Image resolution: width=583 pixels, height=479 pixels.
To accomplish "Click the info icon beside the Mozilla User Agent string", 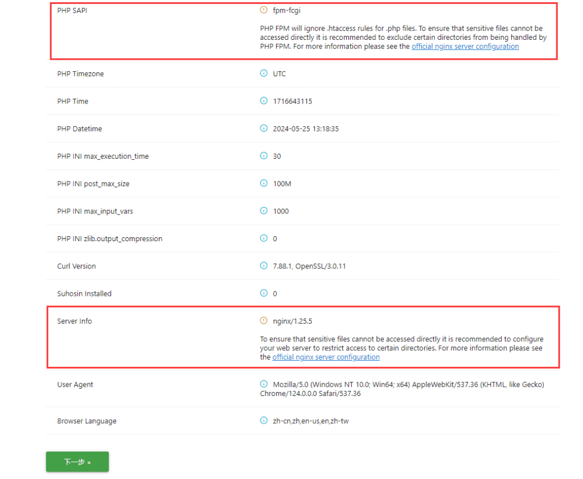I will 263,384.
